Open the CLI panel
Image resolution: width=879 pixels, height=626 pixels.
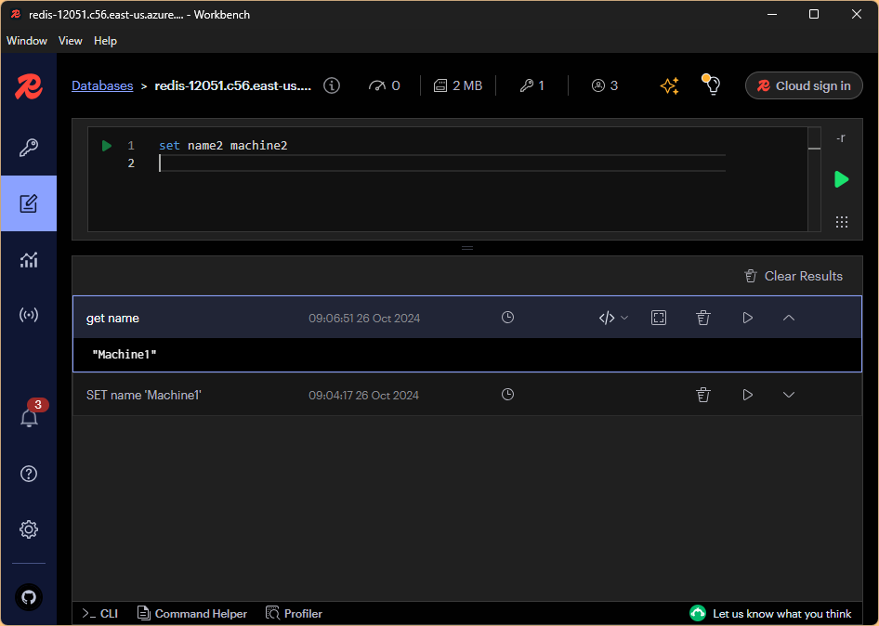pyautogui.click(x=99, y=614)
